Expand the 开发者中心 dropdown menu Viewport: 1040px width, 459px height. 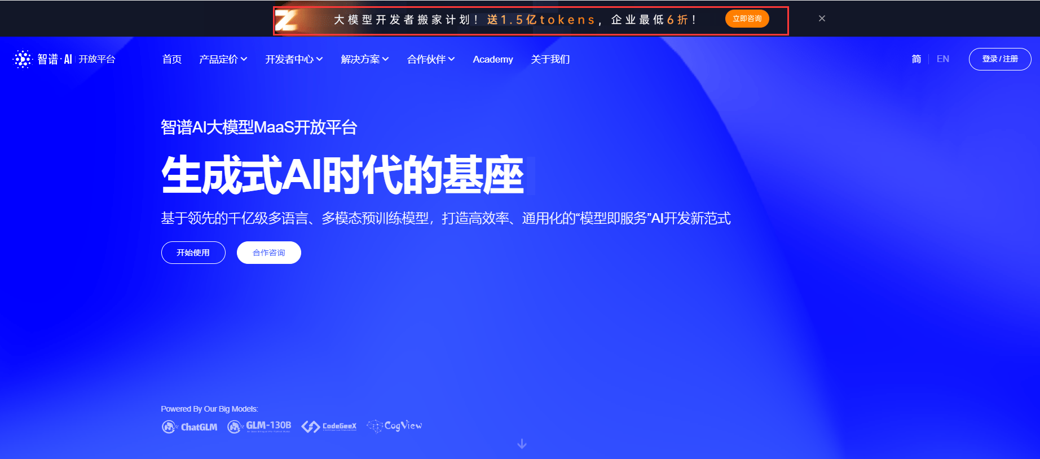294,59
